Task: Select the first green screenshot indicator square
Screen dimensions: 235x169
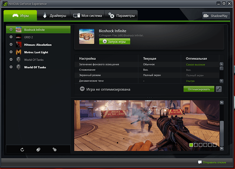Action: pos(191,145)
